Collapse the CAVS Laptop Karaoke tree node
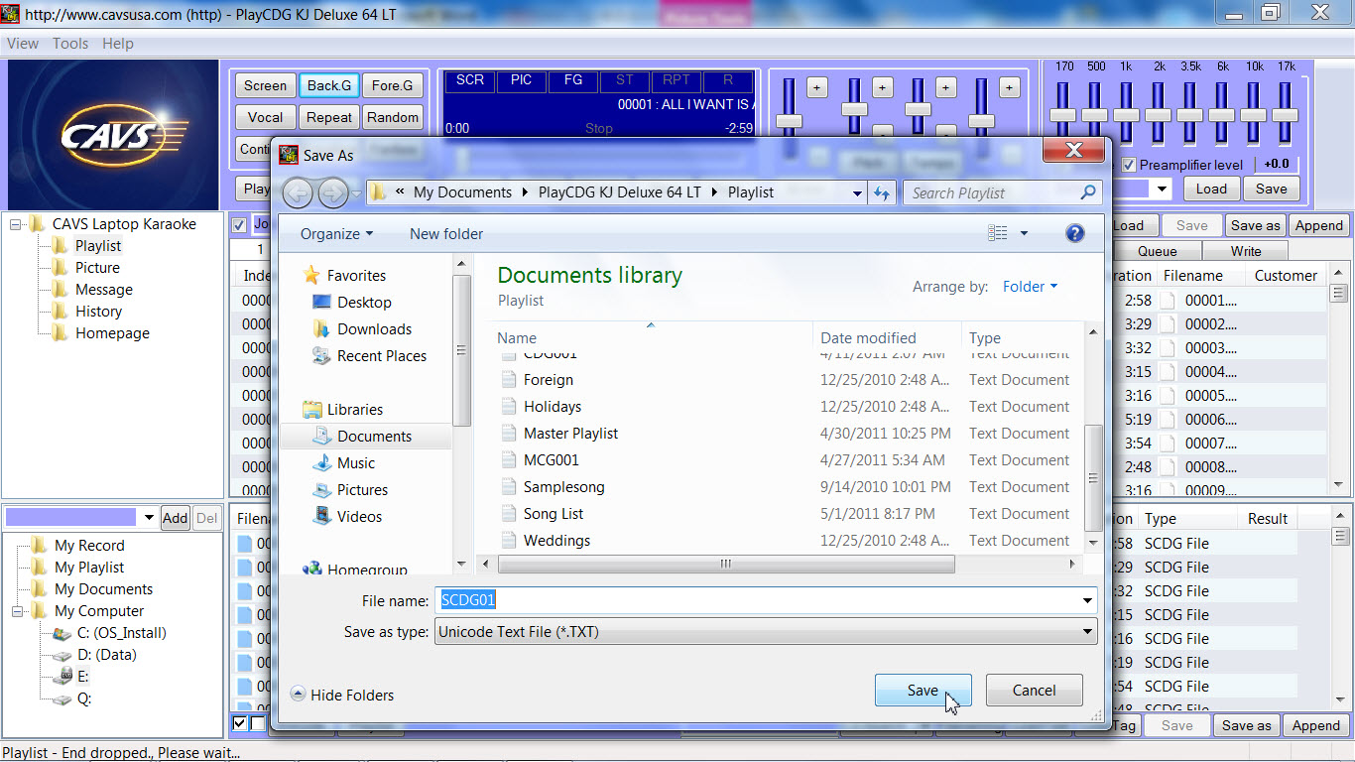 click(16, 224)
